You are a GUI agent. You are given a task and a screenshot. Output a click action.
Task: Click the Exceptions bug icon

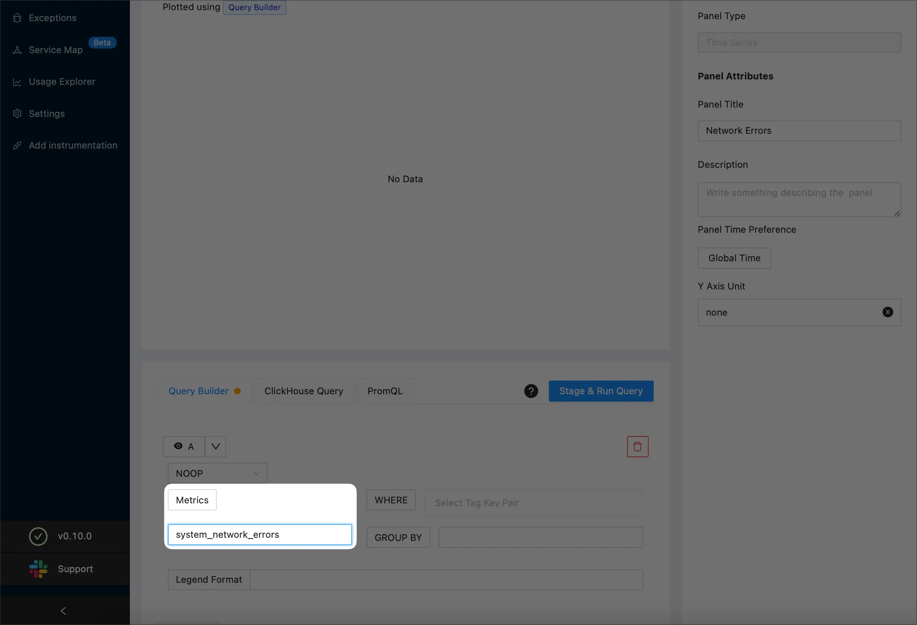click(17, 18)
